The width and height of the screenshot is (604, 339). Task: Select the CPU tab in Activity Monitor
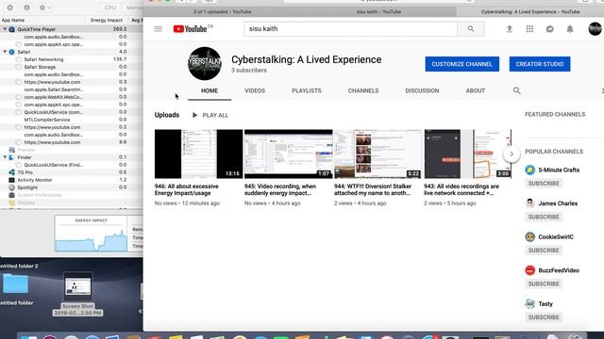pos(109,8)
